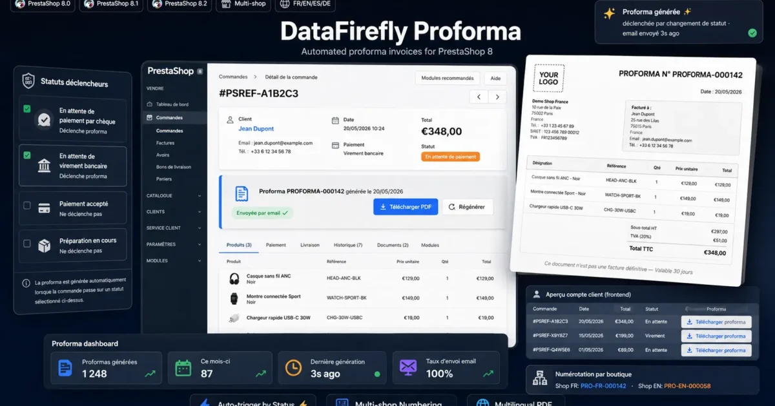Screen dimensions: 775x406
Task: Expand the MODULES sidebar section
Action: tap(174, 261)
